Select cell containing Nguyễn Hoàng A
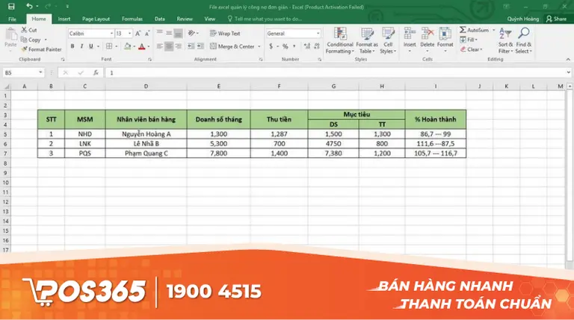 [146, 134]
